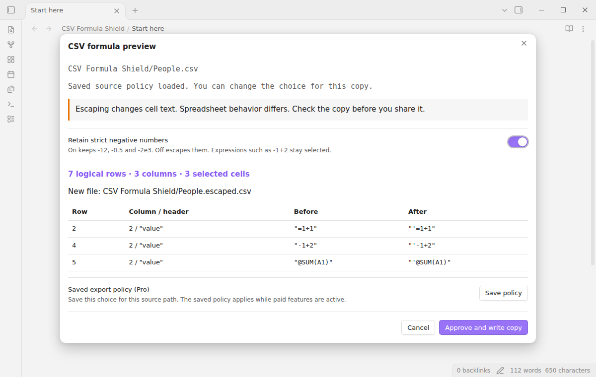Click the 7 logical rows summary text

click(159, 174)
